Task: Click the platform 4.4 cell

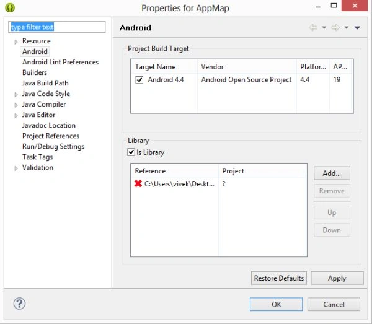Action: 304,80
